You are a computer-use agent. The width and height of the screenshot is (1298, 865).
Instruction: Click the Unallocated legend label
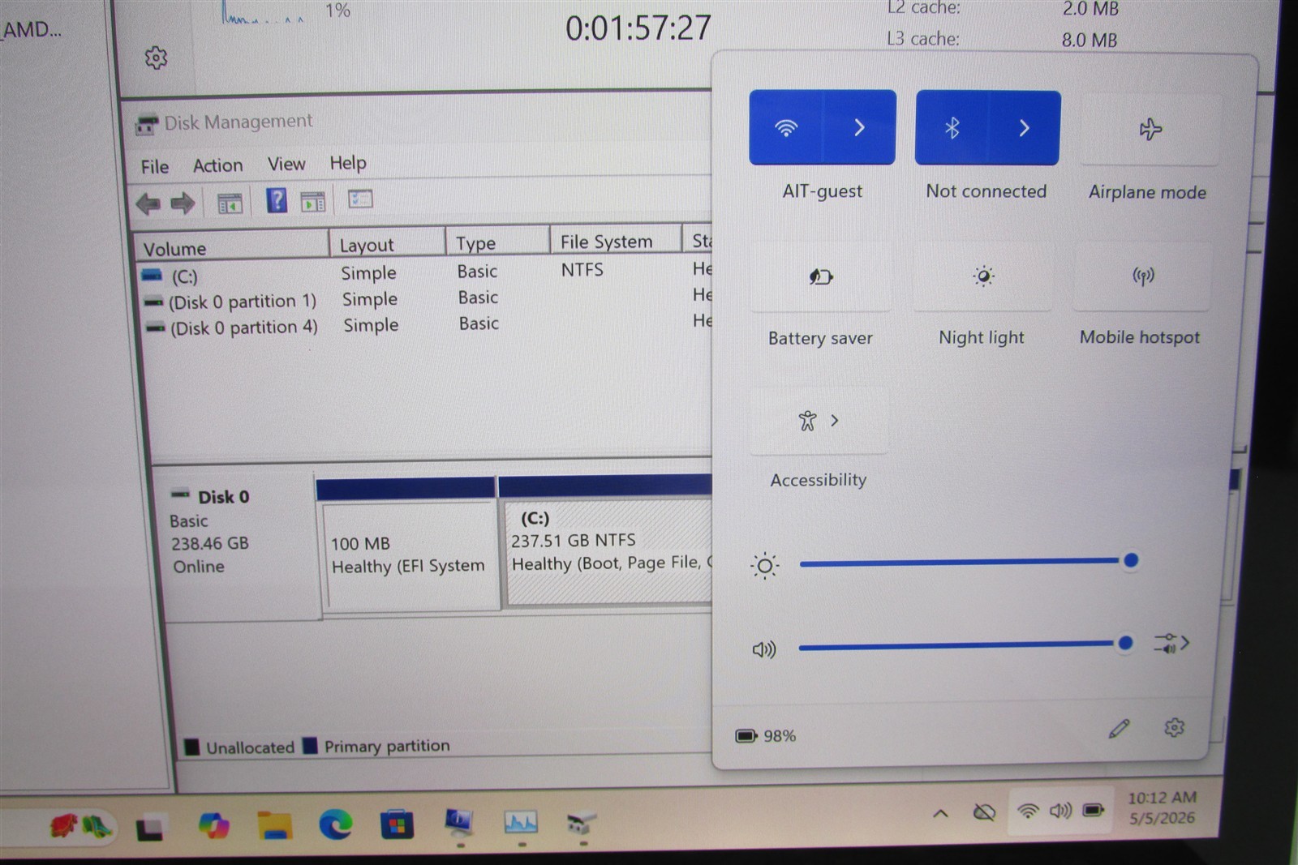(x=250, y=747)
